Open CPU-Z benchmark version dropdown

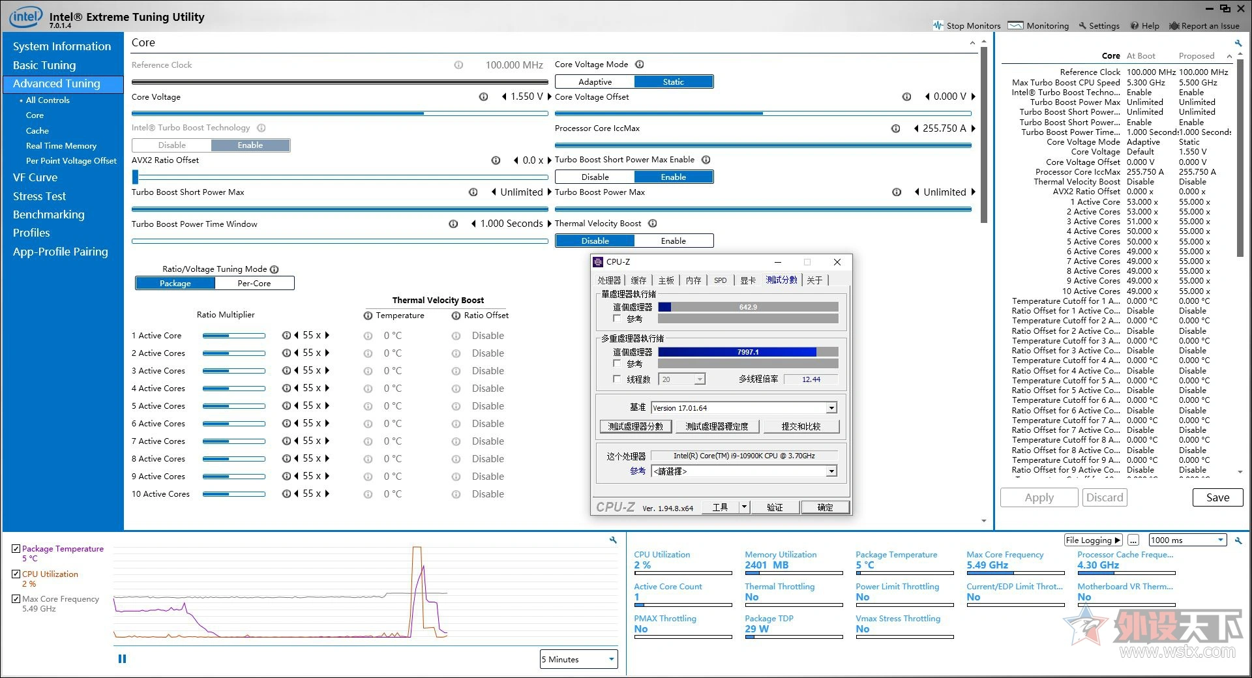831,408
